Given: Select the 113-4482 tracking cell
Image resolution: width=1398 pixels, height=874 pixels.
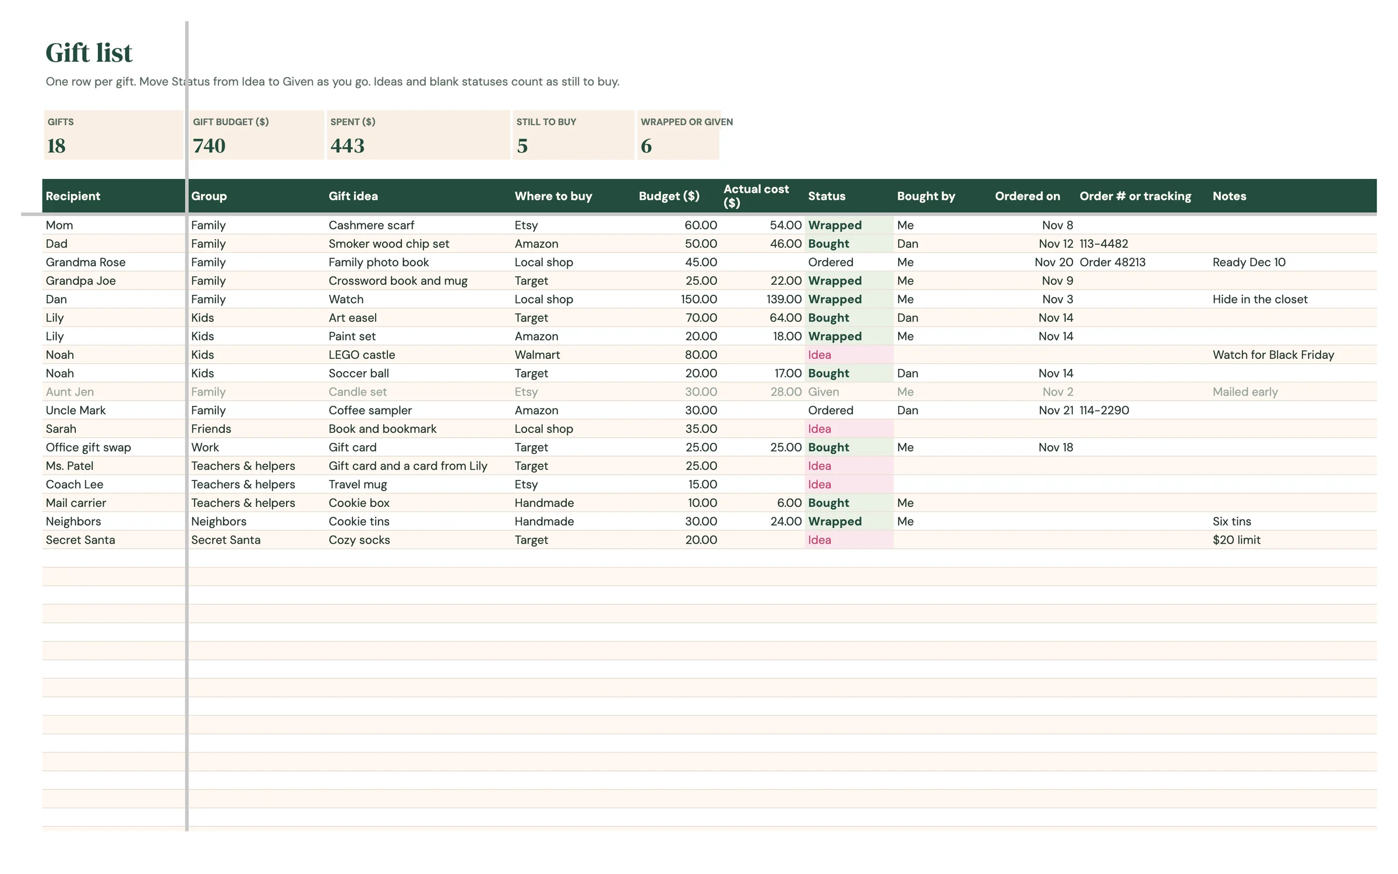Looking at the screenshot, I should pyautogui.click(x=1104, y=244).
